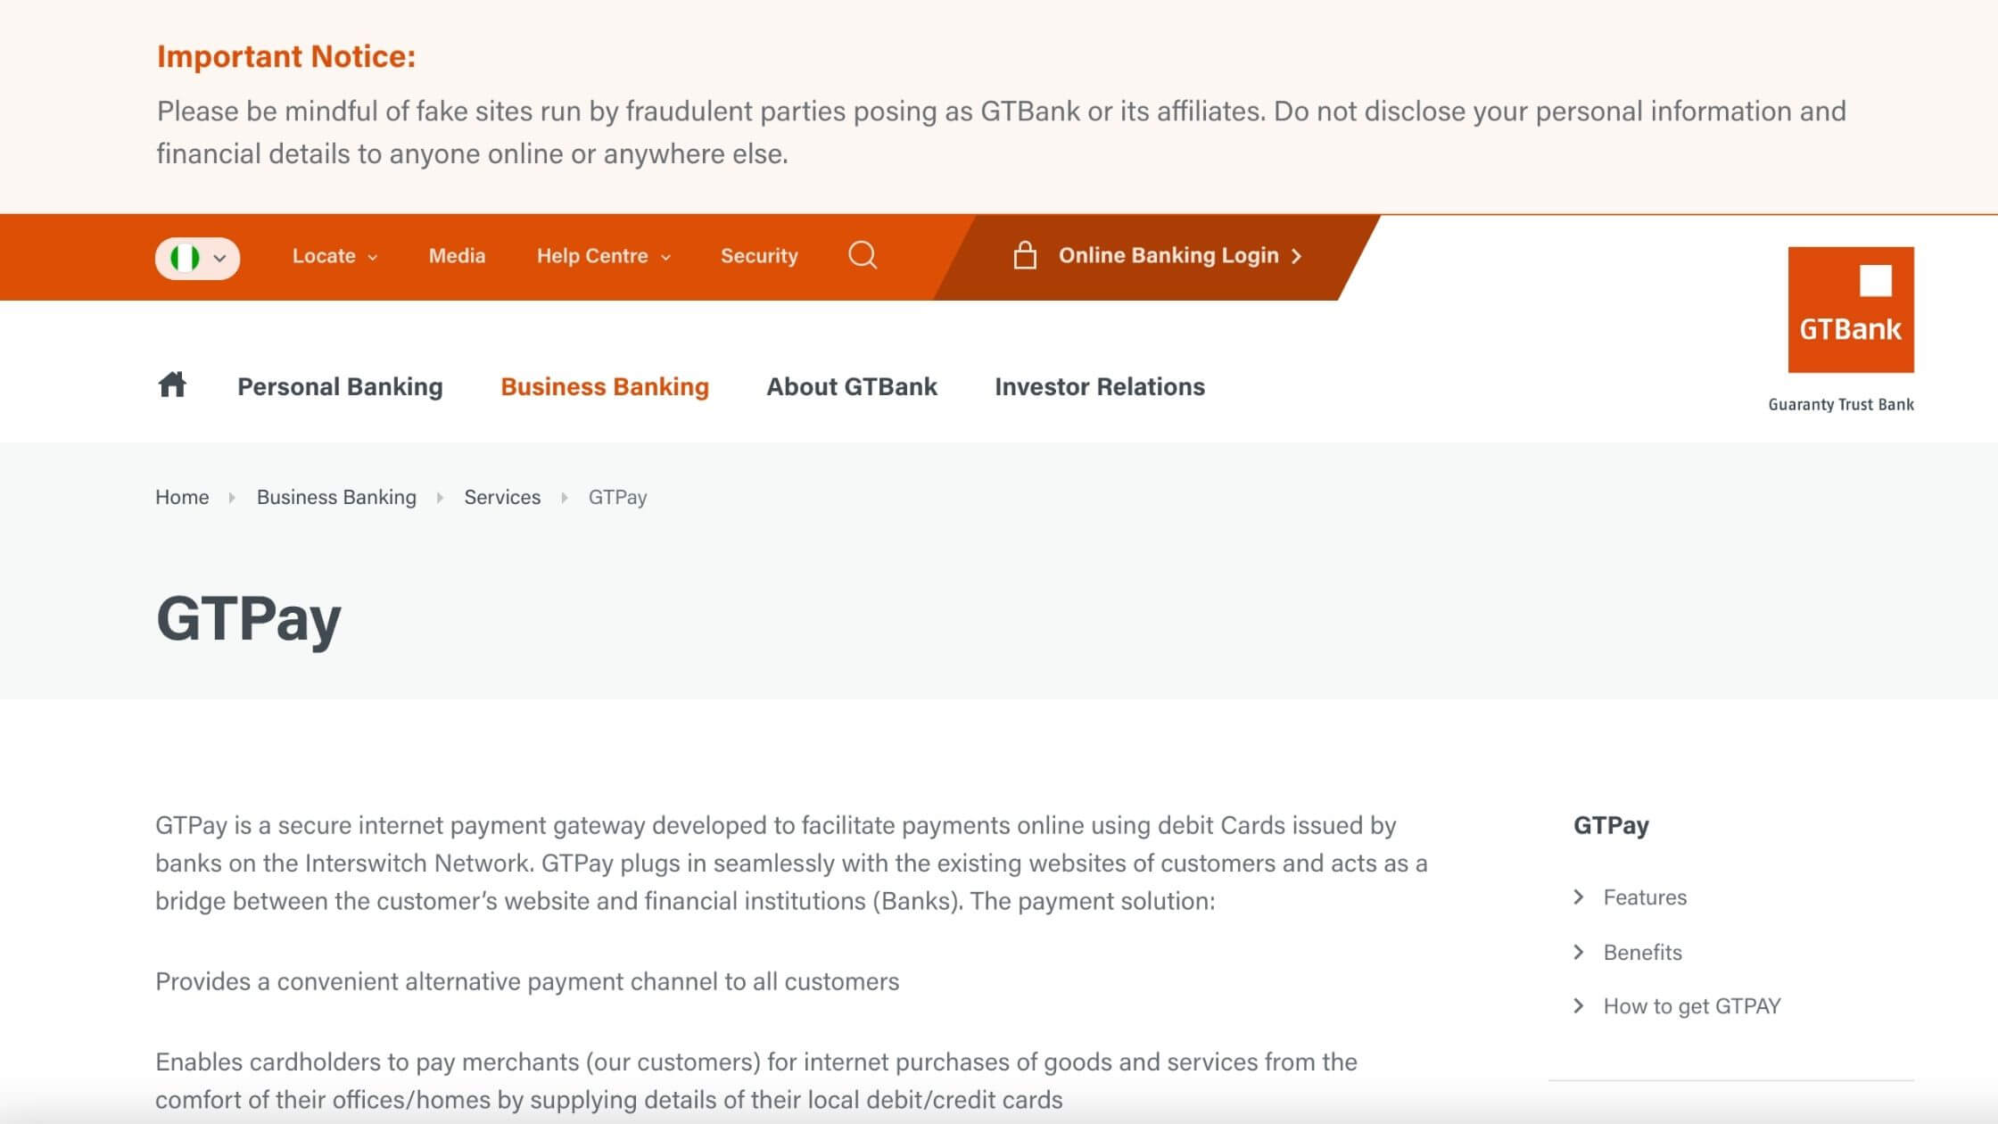The height and width of the screenshot is (1124, 1998).
Task: Expand the Locate dropdown menu
Action: (x=335, y=256)
